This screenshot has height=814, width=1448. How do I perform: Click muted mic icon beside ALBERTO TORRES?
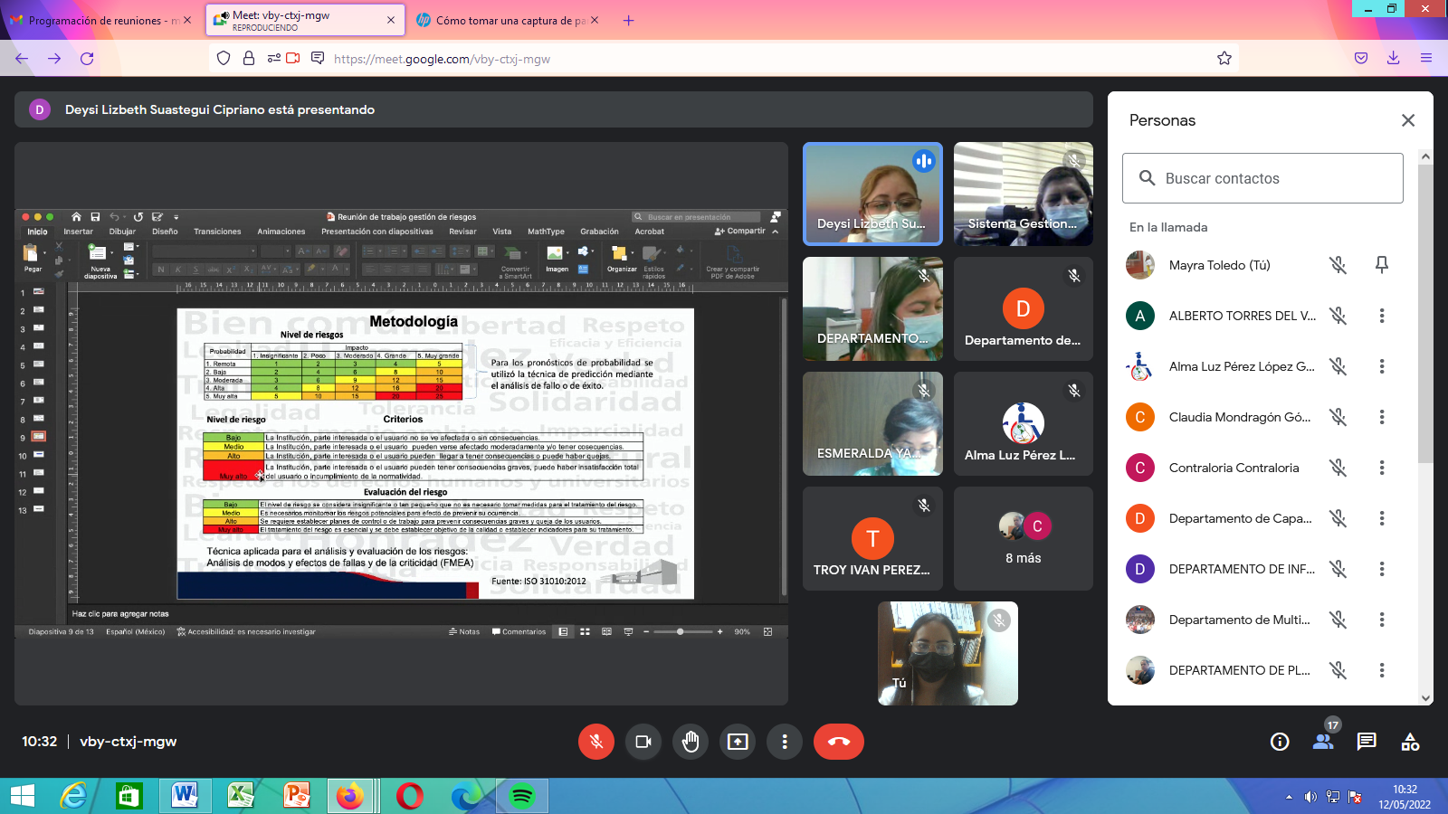[1338, 316]
